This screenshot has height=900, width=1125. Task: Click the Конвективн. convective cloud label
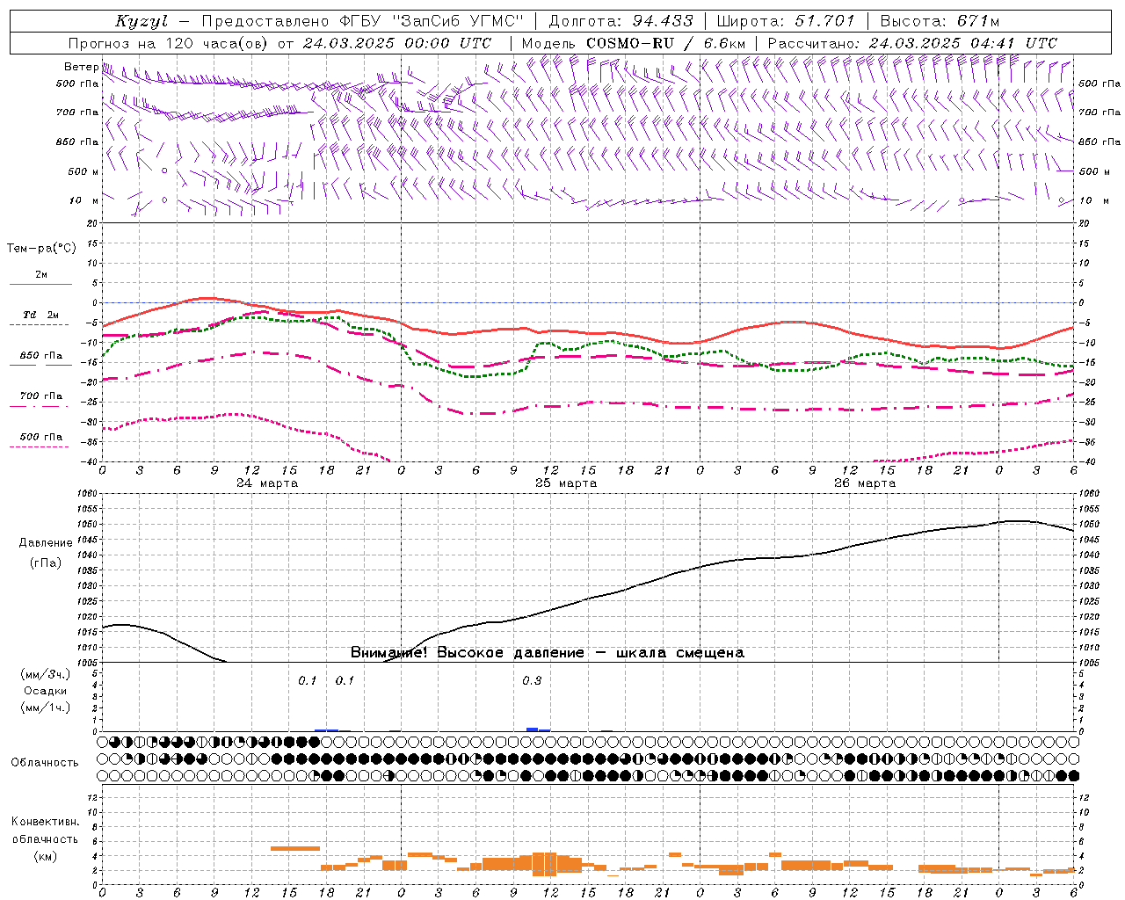point(46,822)
